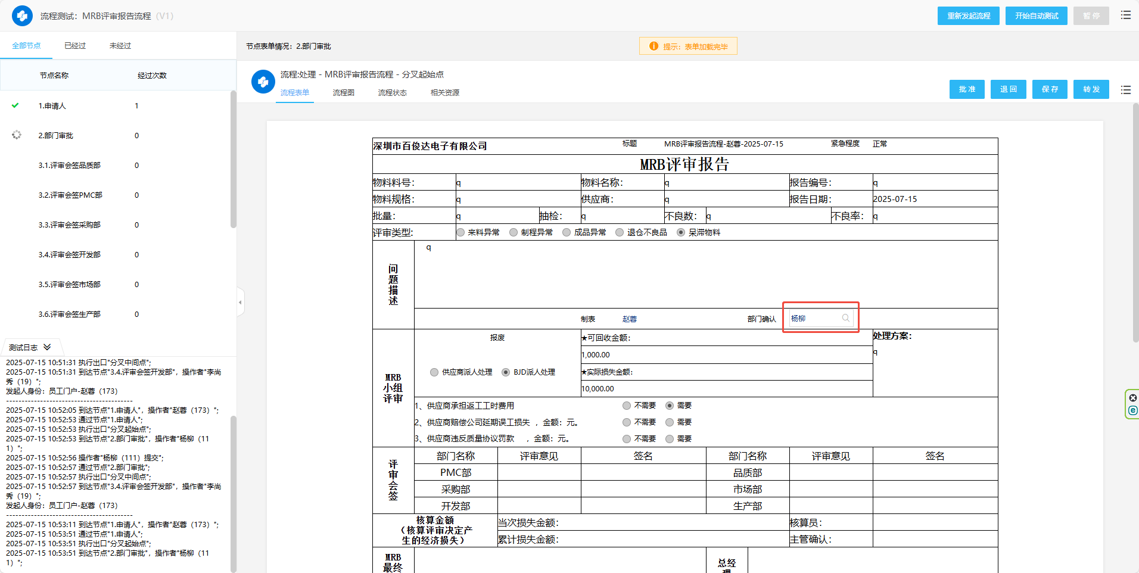1139x573 pixels.
Task: Click the 节点名称 column header
Action: tap(54, 76)
